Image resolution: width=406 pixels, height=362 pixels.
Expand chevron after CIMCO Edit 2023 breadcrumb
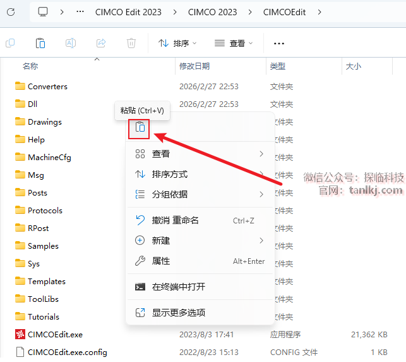[175, 12]
